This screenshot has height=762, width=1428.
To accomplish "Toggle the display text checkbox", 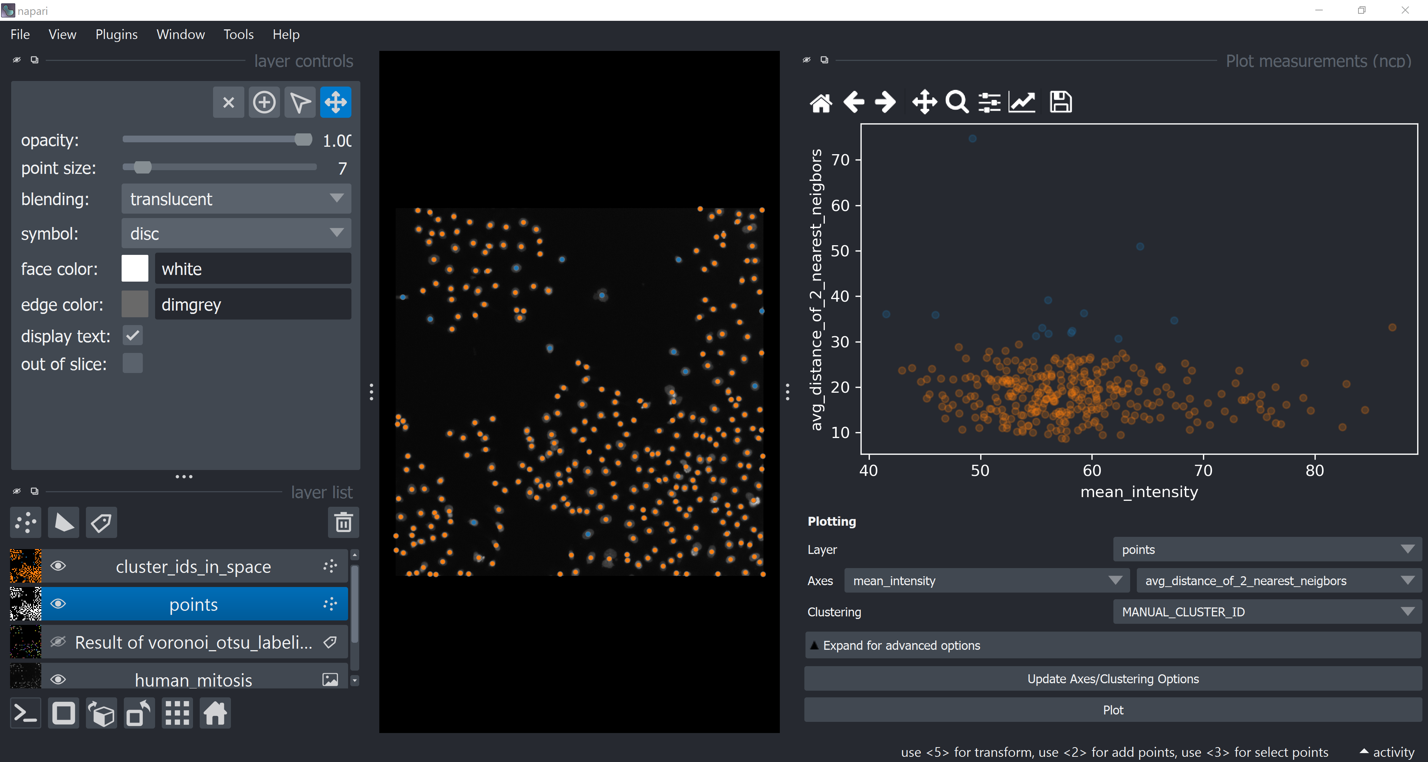I will 132,335.
